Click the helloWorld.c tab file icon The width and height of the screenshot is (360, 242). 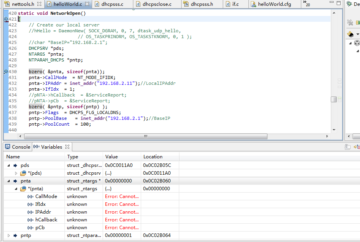coord(49,4)
